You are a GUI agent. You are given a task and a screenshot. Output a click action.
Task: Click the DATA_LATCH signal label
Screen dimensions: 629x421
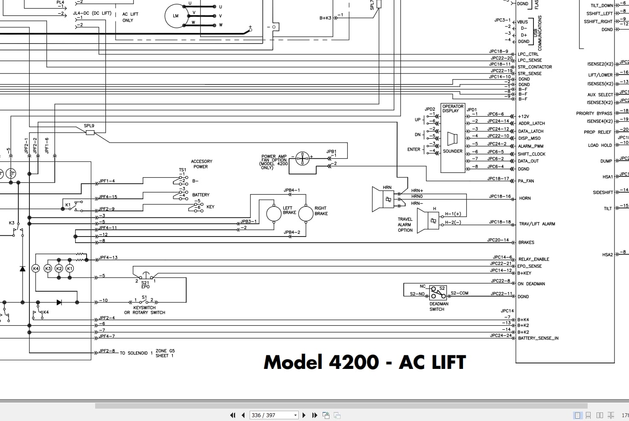point(531,132)
